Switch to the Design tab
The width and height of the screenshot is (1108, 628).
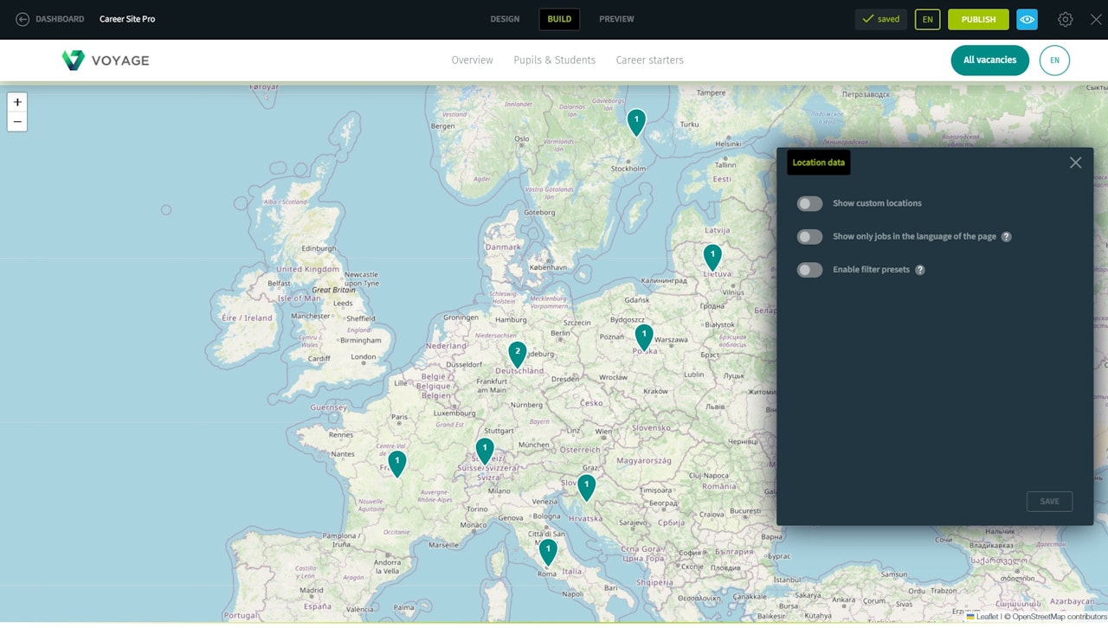click(505, 19)
